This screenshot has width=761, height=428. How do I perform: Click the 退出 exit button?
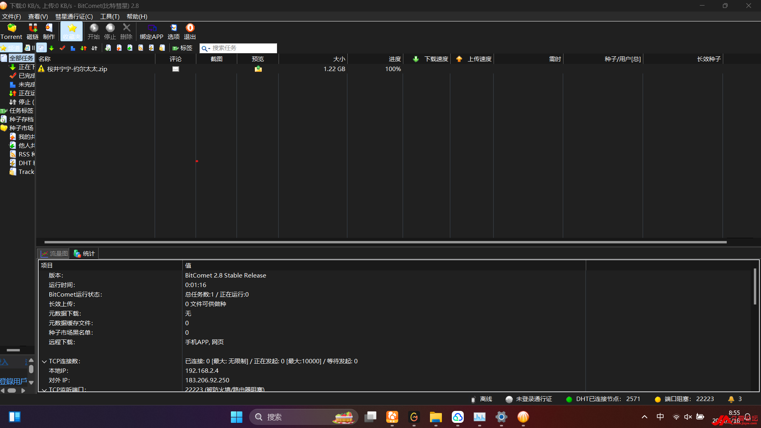coord(190,31)
